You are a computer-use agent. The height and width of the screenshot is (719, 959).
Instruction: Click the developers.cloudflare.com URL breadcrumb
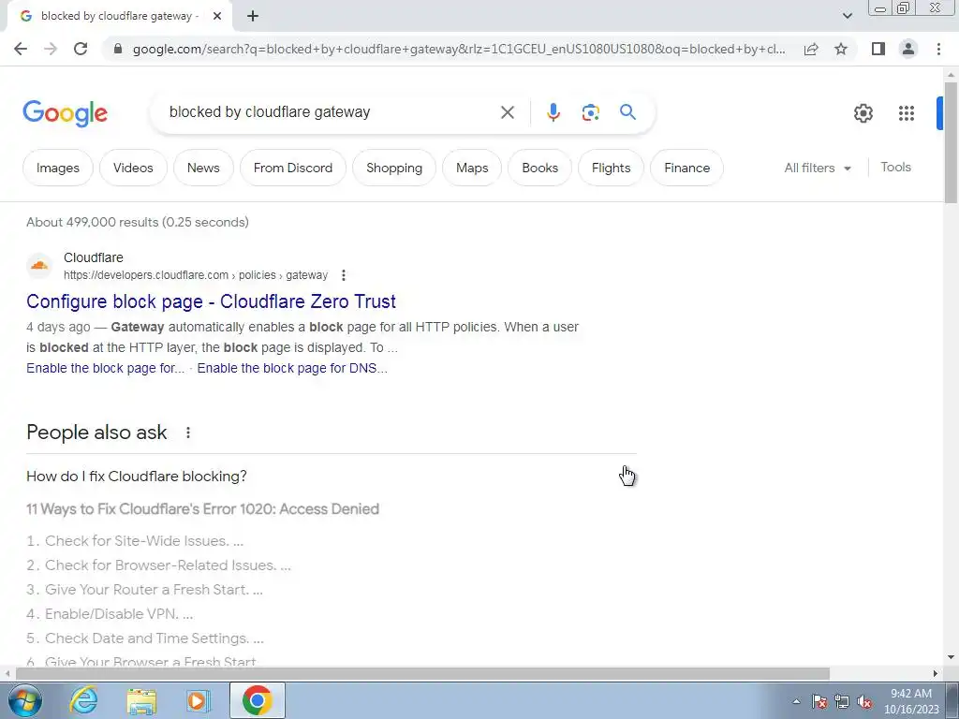click(x=196, y=275)
